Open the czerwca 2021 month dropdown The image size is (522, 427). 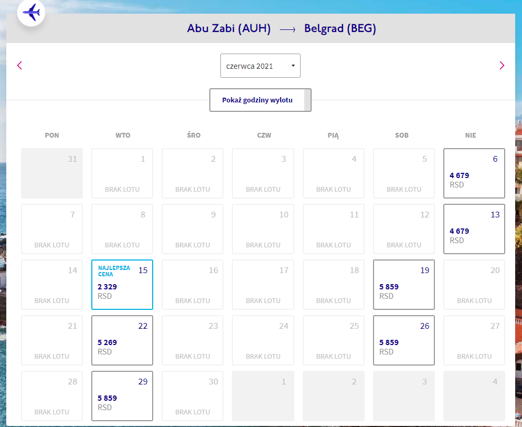coord(260,66)
